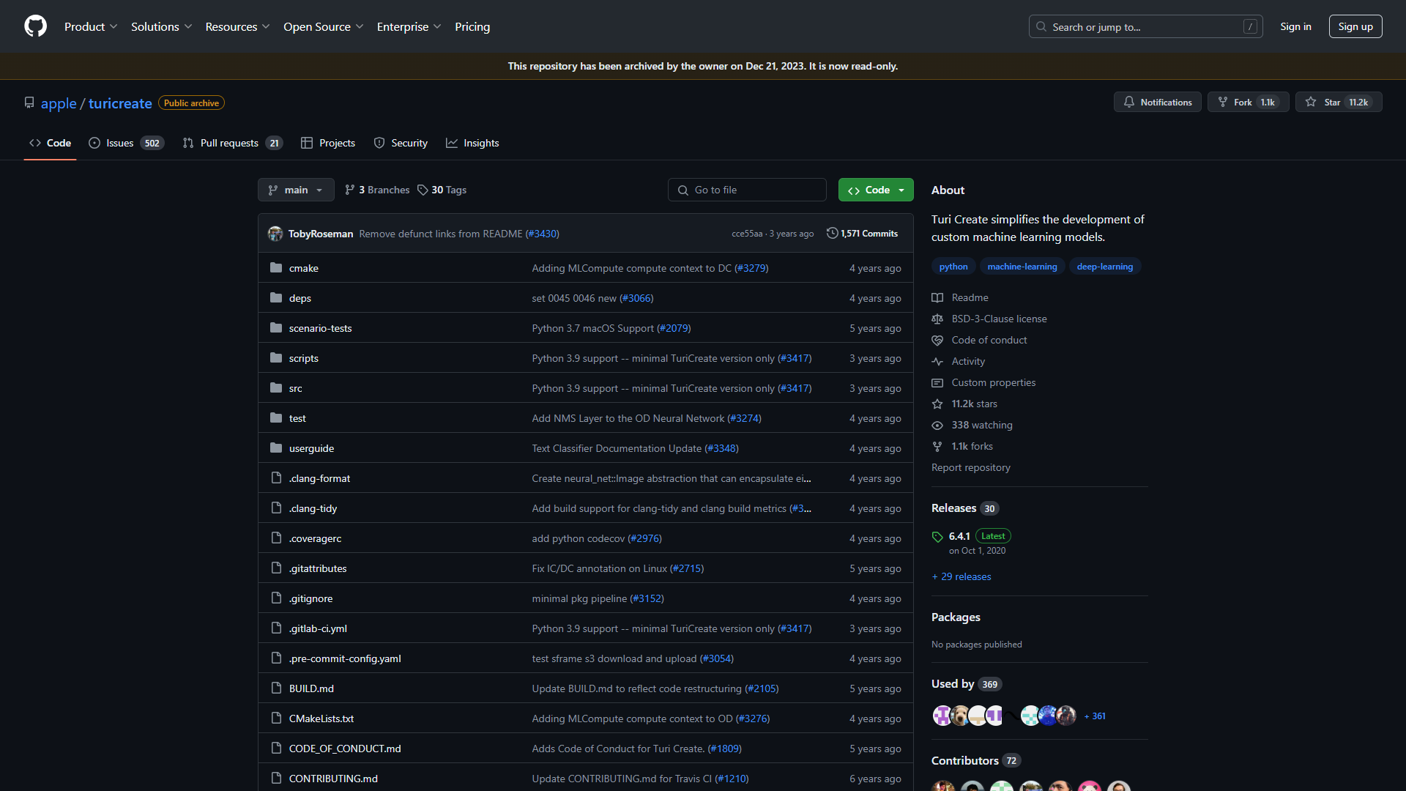The height and width of the screenshot is (791, 1406).
Task: Click the python topic tag link
Action: [x=952, y=266]
